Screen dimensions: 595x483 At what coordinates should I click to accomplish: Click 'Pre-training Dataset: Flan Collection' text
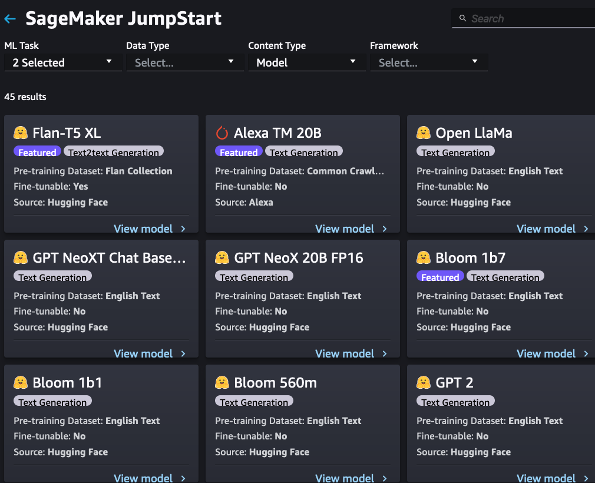(x=93, y=171)
